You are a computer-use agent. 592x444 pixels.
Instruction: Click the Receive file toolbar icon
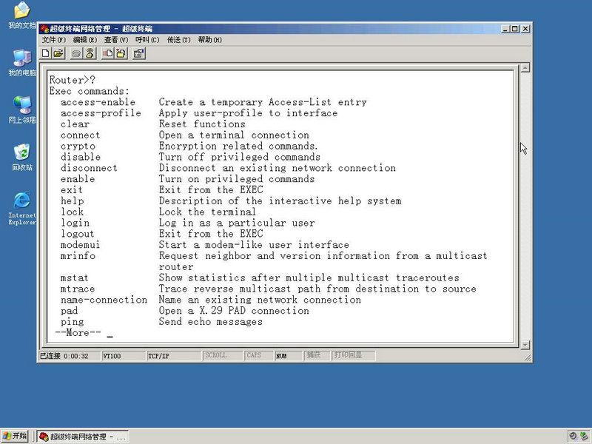121,53
